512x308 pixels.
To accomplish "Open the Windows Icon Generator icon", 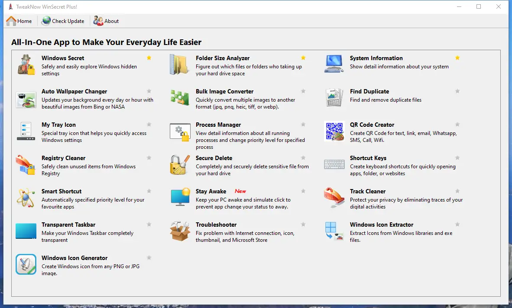I will click(26, 264).
